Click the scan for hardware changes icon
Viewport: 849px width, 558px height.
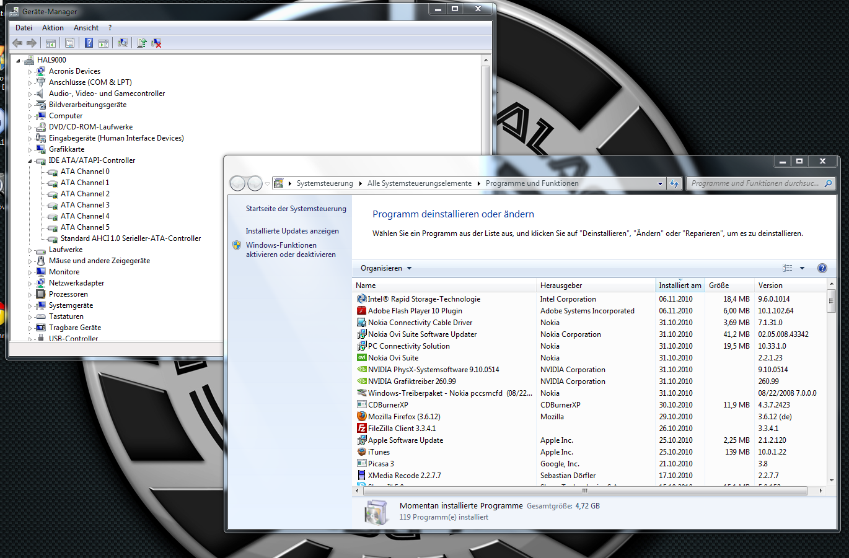(123, 43)
